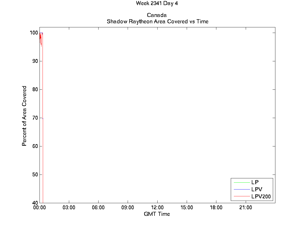Click the 03:00 tick on time axis

69,208
